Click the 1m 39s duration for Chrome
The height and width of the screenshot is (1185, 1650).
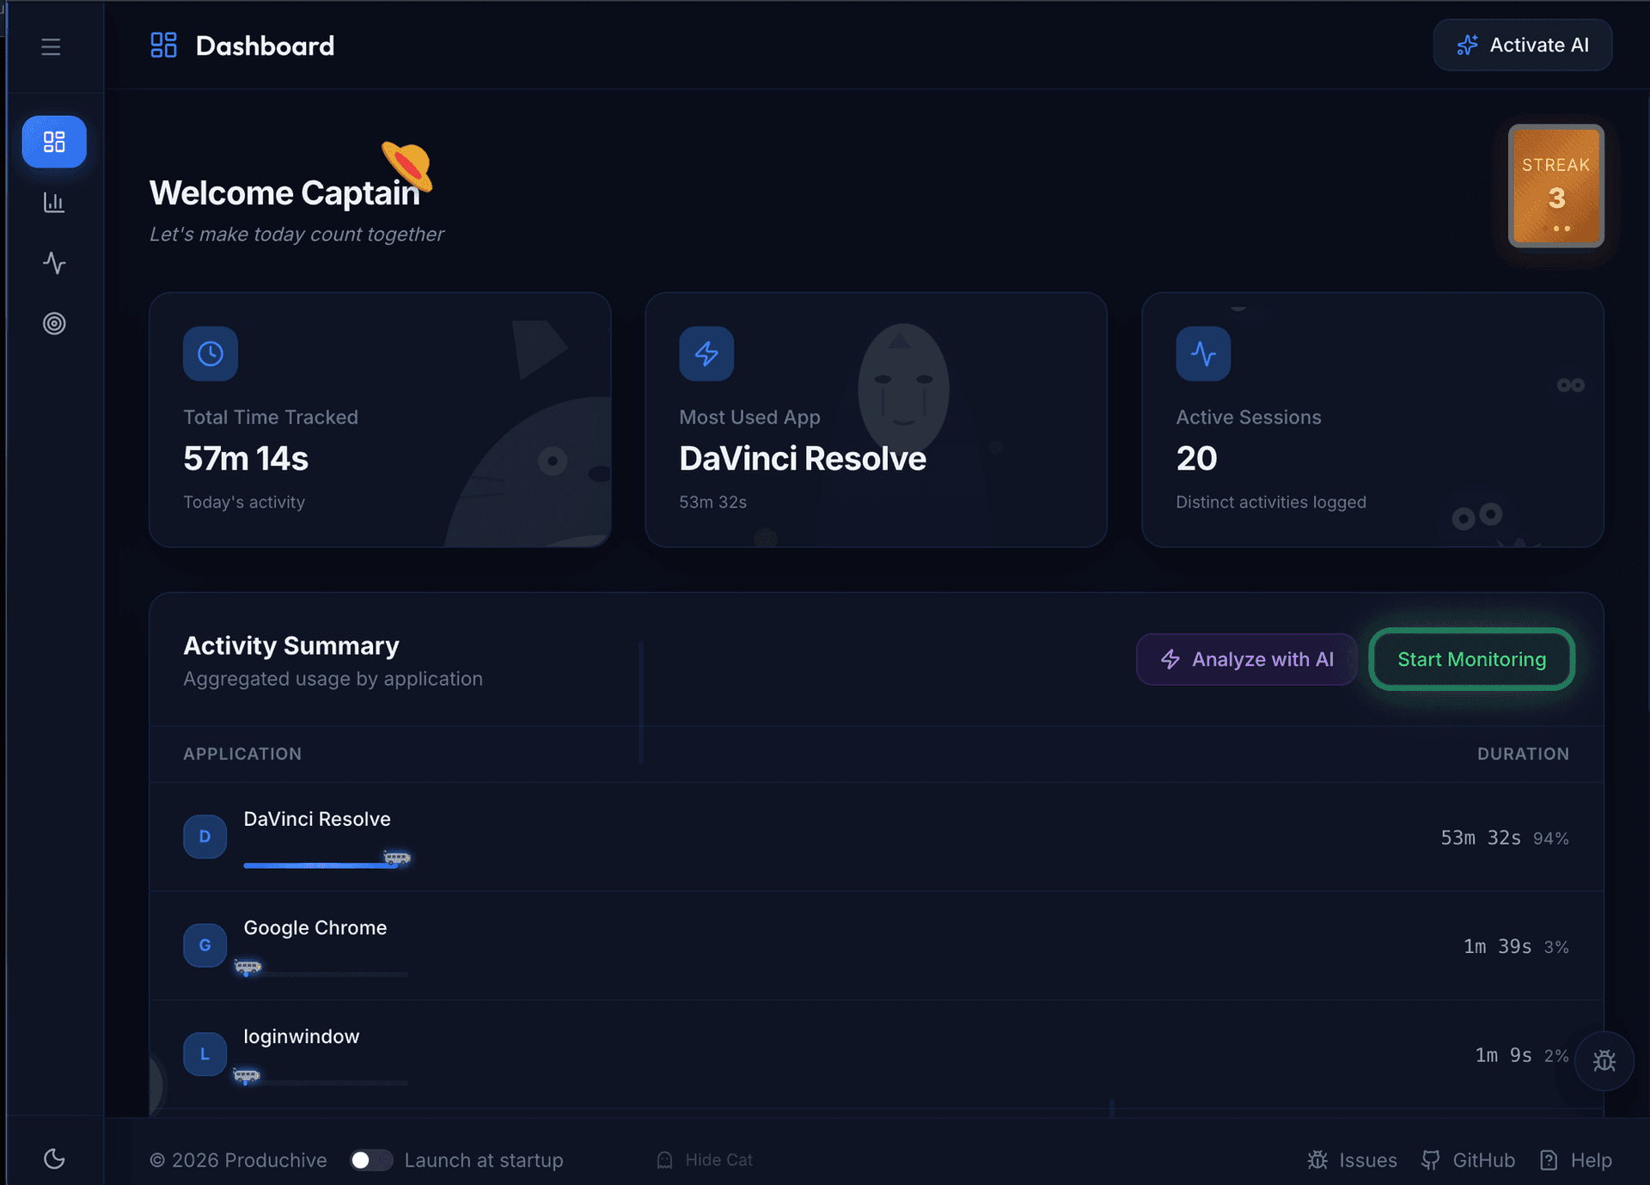coord(1497,946)
